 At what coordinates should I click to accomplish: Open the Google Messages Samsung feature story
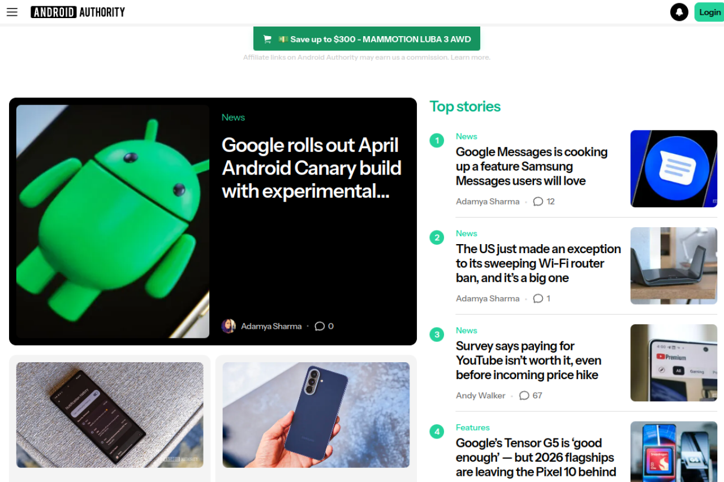[x=532, y=166]
